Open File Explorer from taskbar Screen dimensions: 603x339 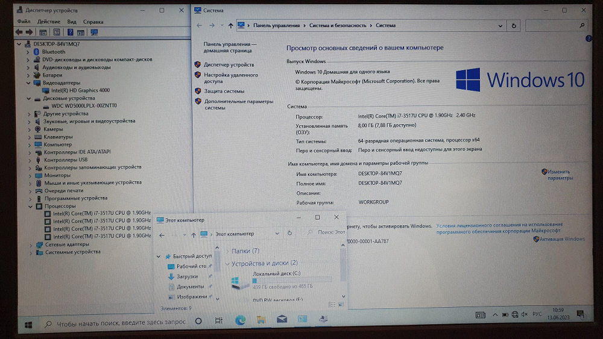(x=260, y=319)
